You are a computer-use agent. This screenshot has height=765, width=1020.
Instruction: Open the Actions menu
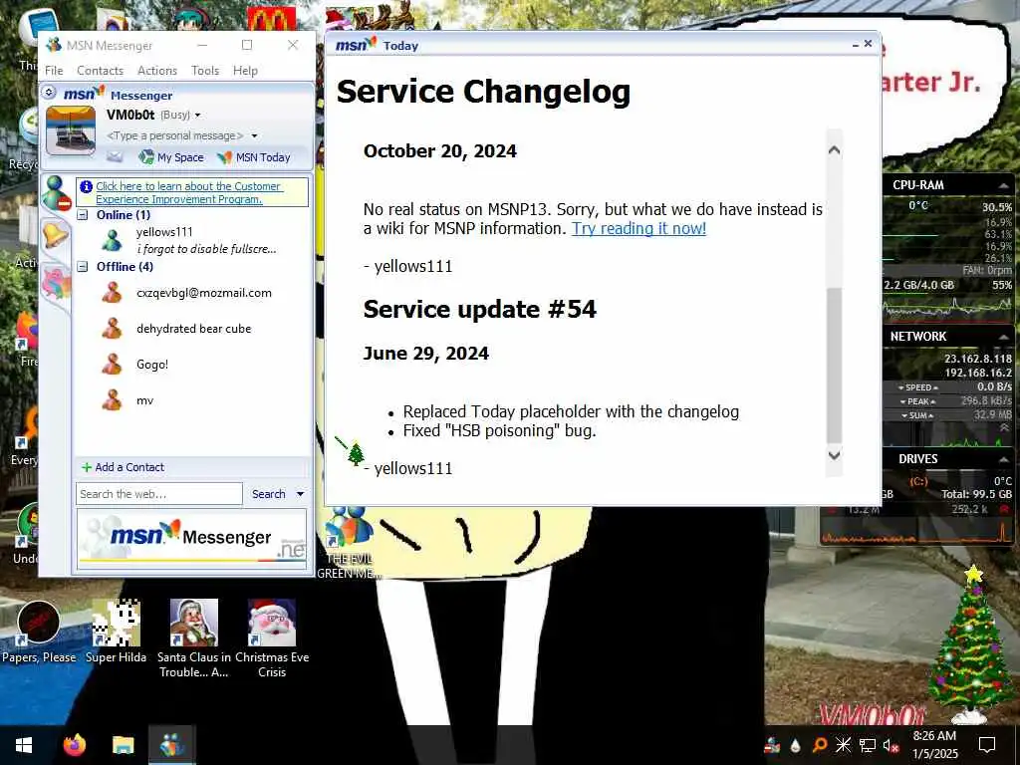(x=156, y=71)
